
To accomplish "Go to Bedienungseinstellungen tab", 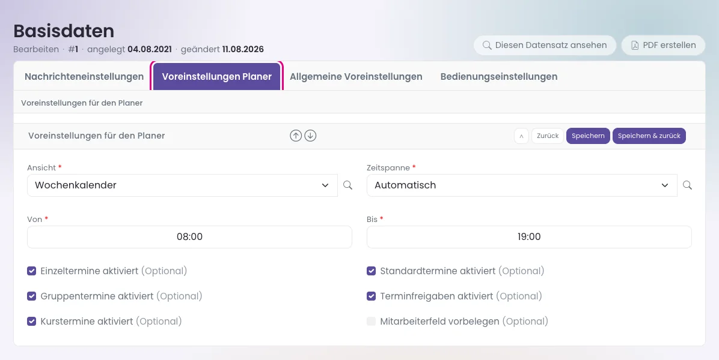I will tap(499, 76).
